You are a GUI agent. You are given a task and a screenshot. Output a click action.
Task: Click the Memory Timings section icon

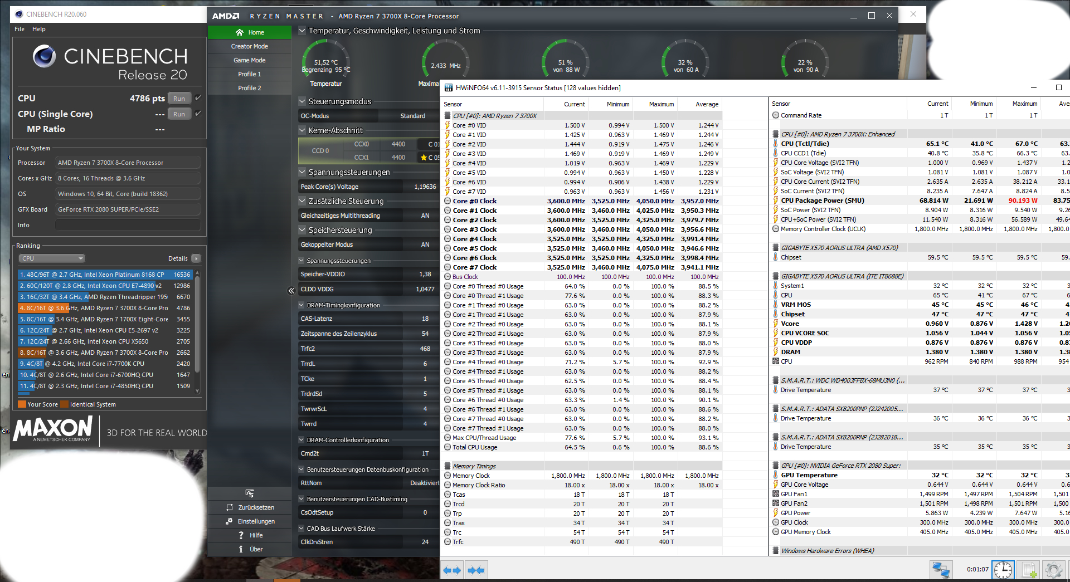(x=448, y=466)
